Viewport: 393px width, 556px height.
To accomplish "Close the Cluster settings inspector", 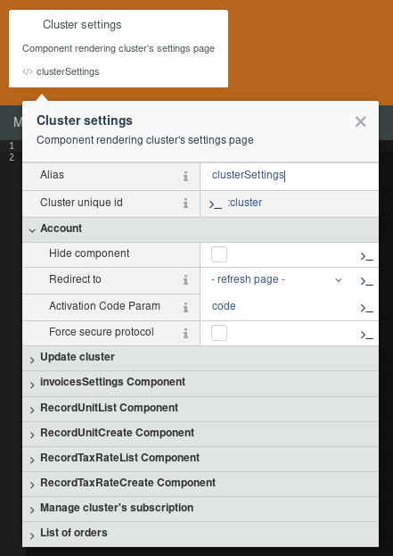I will 360,121.
